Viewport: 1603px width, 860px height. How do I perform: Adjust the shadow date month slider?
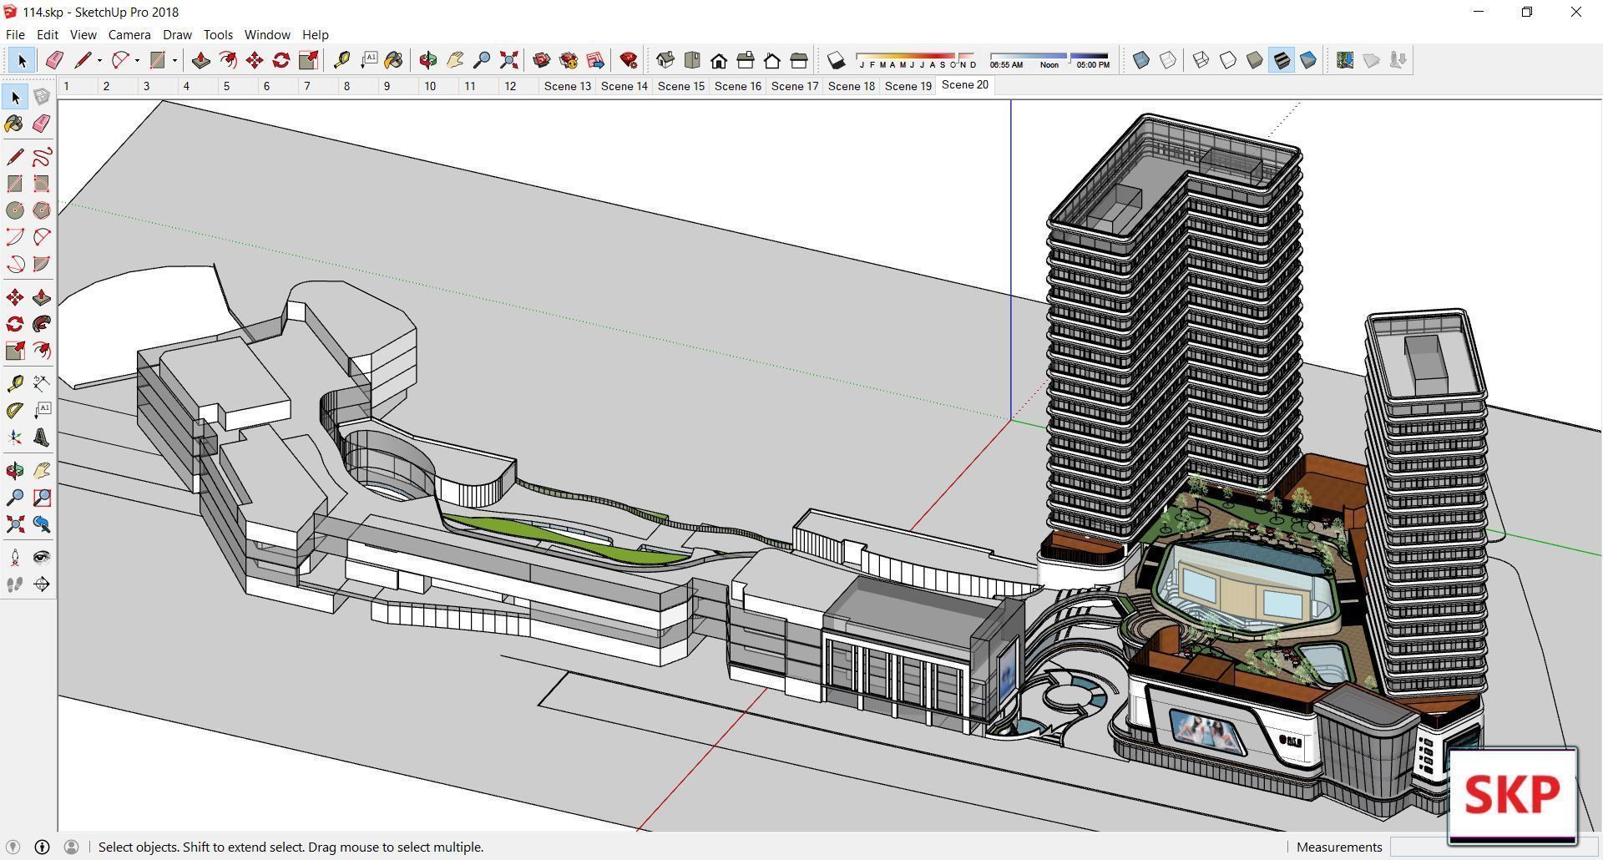[x=915, y=60]
